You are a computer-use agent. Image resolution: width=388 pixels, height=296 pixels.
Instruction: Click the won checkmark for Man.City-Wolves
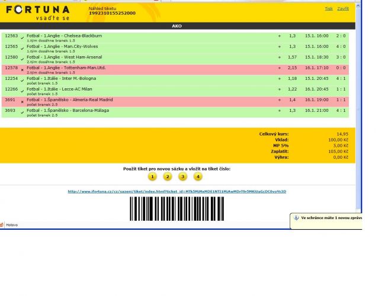(23, 49)
